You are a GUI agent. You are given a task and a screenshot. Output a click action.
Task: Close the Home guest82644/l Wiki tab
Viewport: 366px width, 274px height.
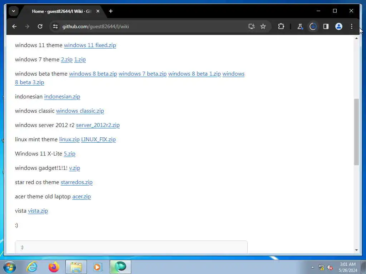pyautogui.click(x=98, y=11)
